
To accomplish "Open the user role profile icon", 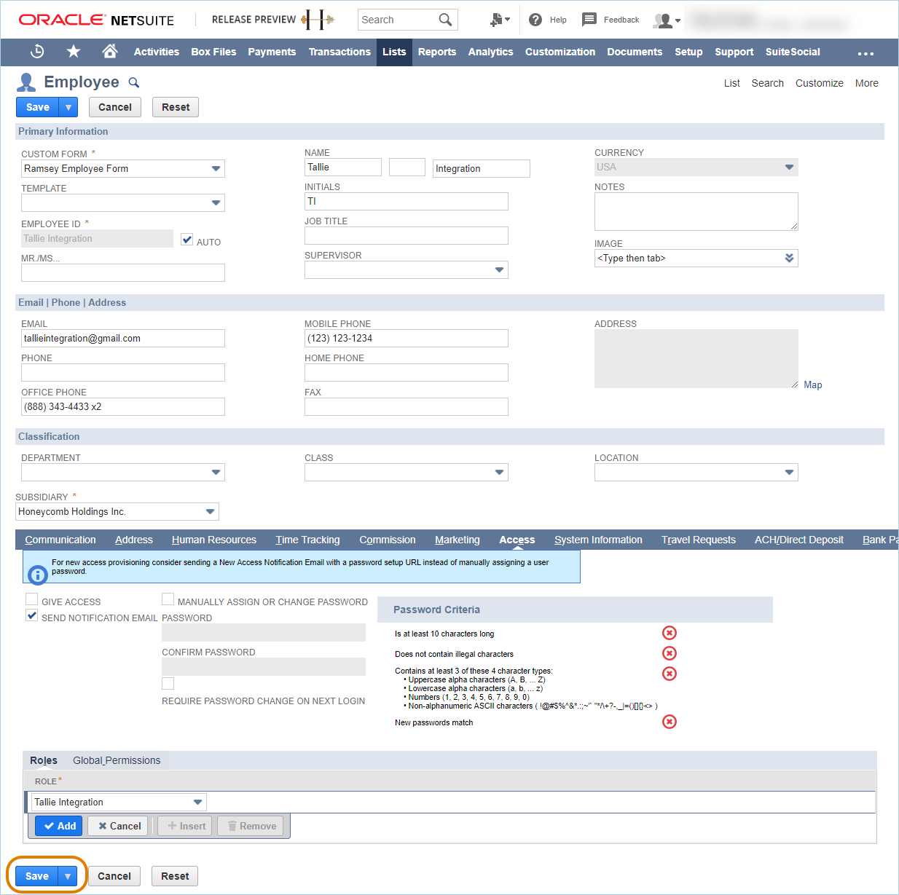I will [667, 20].
